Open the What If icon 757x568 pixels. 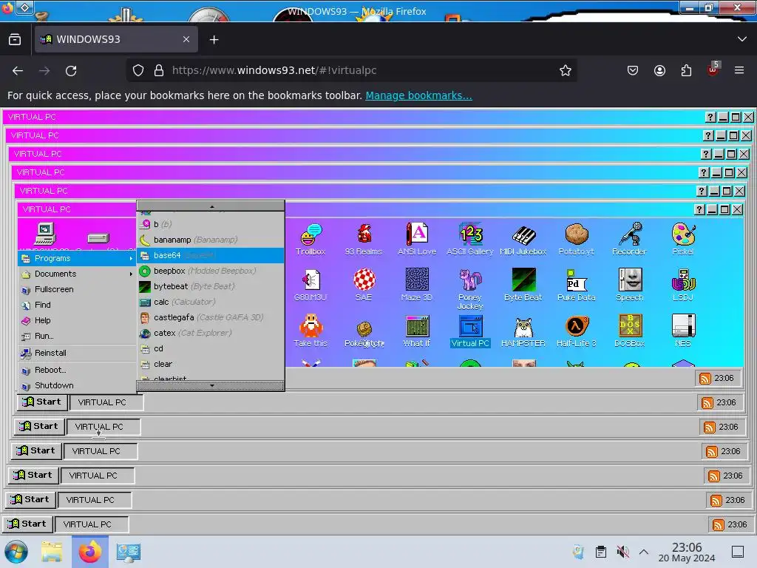pos(417,331)
